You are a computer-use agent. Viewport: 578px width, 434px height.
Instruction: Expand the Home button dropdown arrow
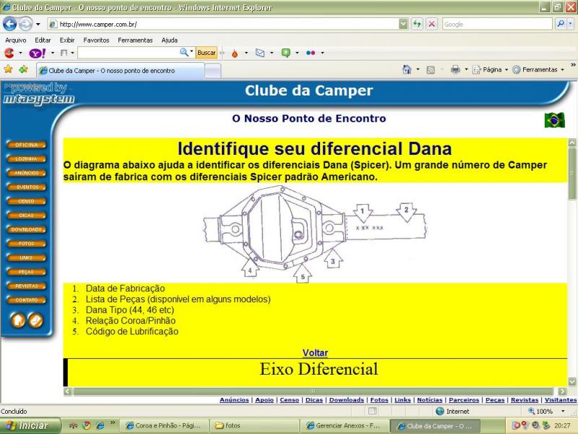[418, 69]
